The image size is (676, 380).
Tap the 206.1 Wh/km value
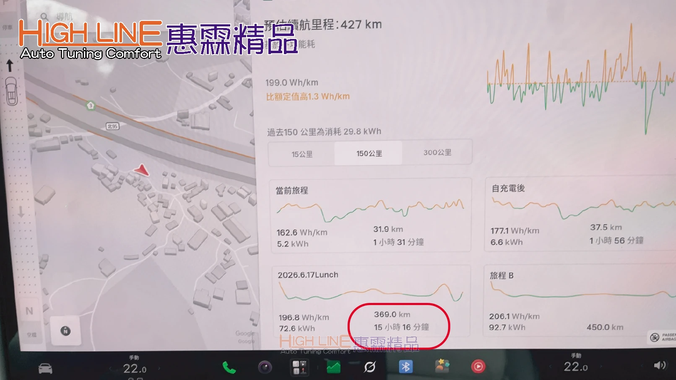[514, 316]
